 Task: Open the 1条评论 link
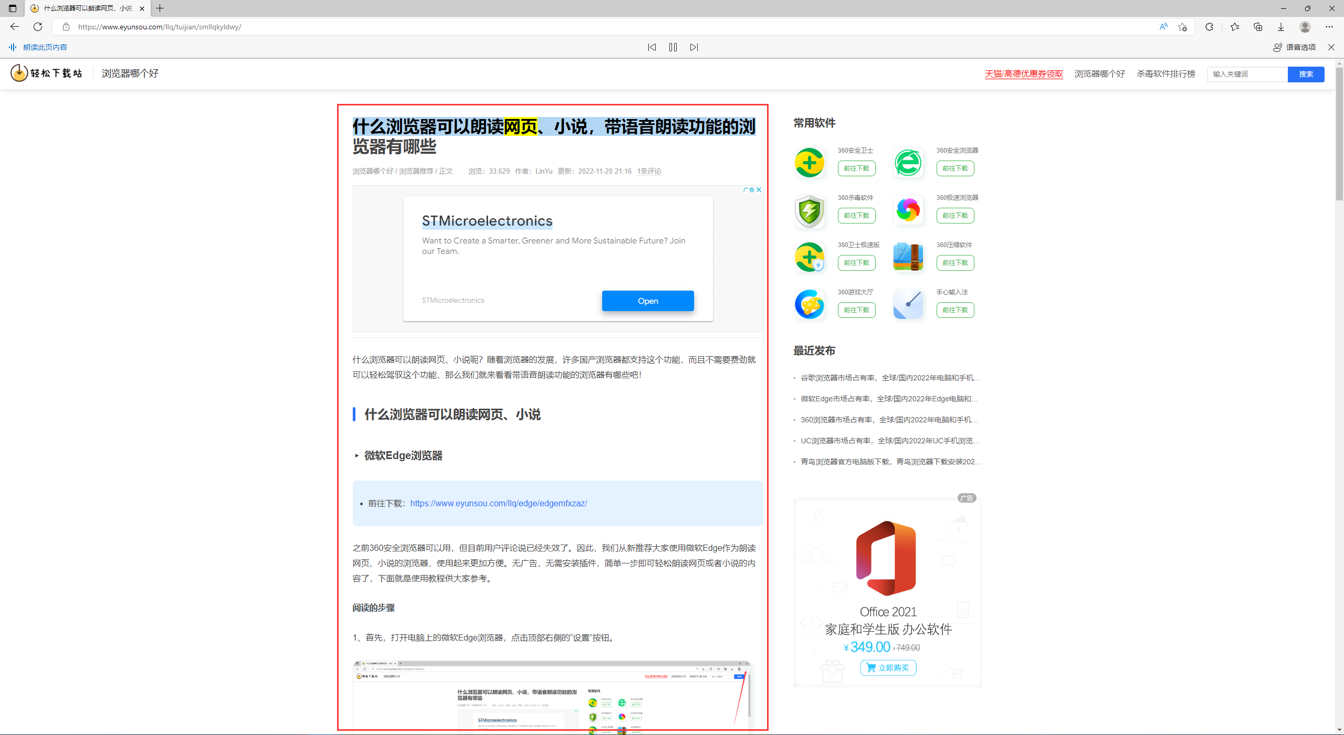coord(649,171)
